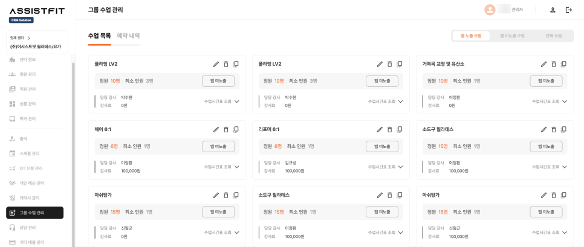Edit the 체어 6:1 class with pencil icon
The image size is (584, 247).
[x=216, y=130]
